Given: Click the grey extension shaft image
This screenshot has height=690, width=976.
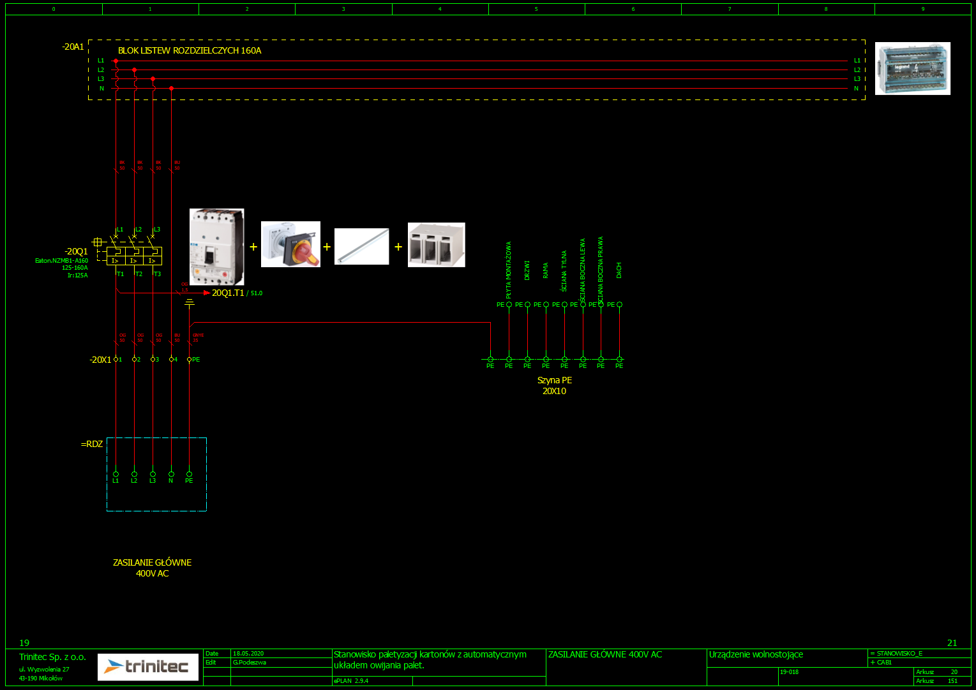Looking at the screenshot, I should (361, 246).
